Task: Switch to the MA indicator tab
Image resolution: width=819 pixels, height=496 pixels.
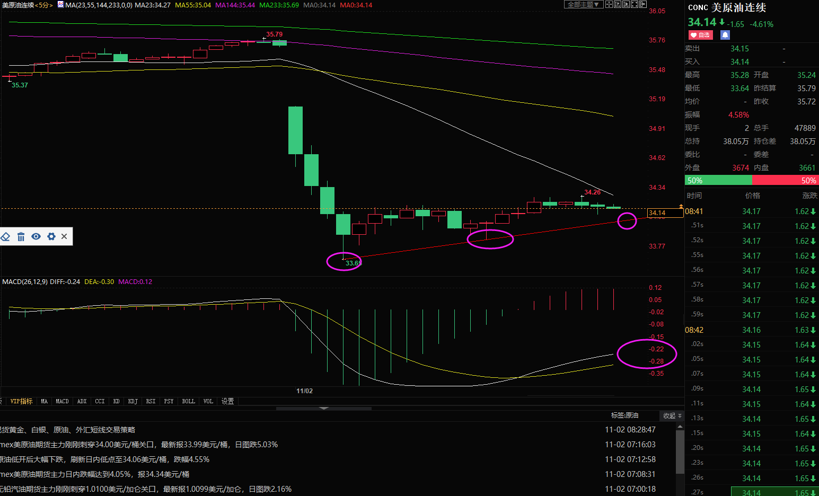Action: point(44,401)
